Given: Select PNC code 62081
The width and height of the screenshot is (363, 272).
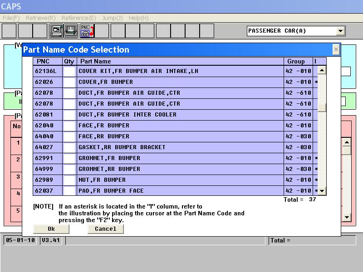Looking at the screenshot, I should tap(44, 115).
